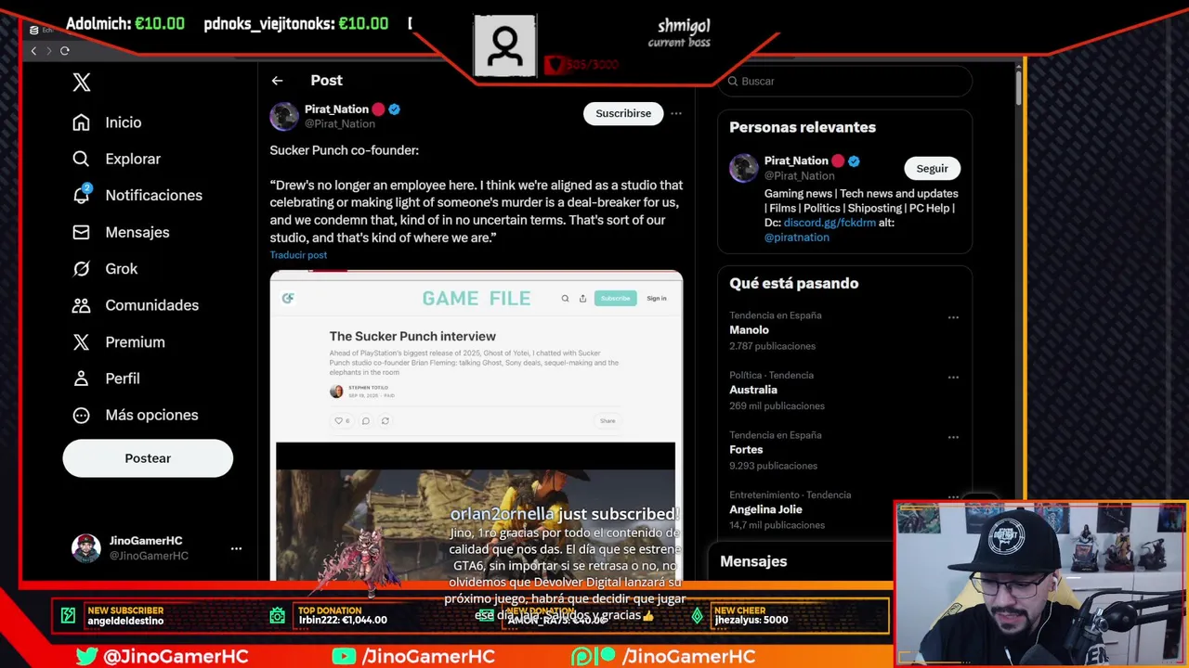Image resolution: width=1189 pixels, height=668 pixels.
Task: Open post options three-dot menu
Action: pos(676,113)
